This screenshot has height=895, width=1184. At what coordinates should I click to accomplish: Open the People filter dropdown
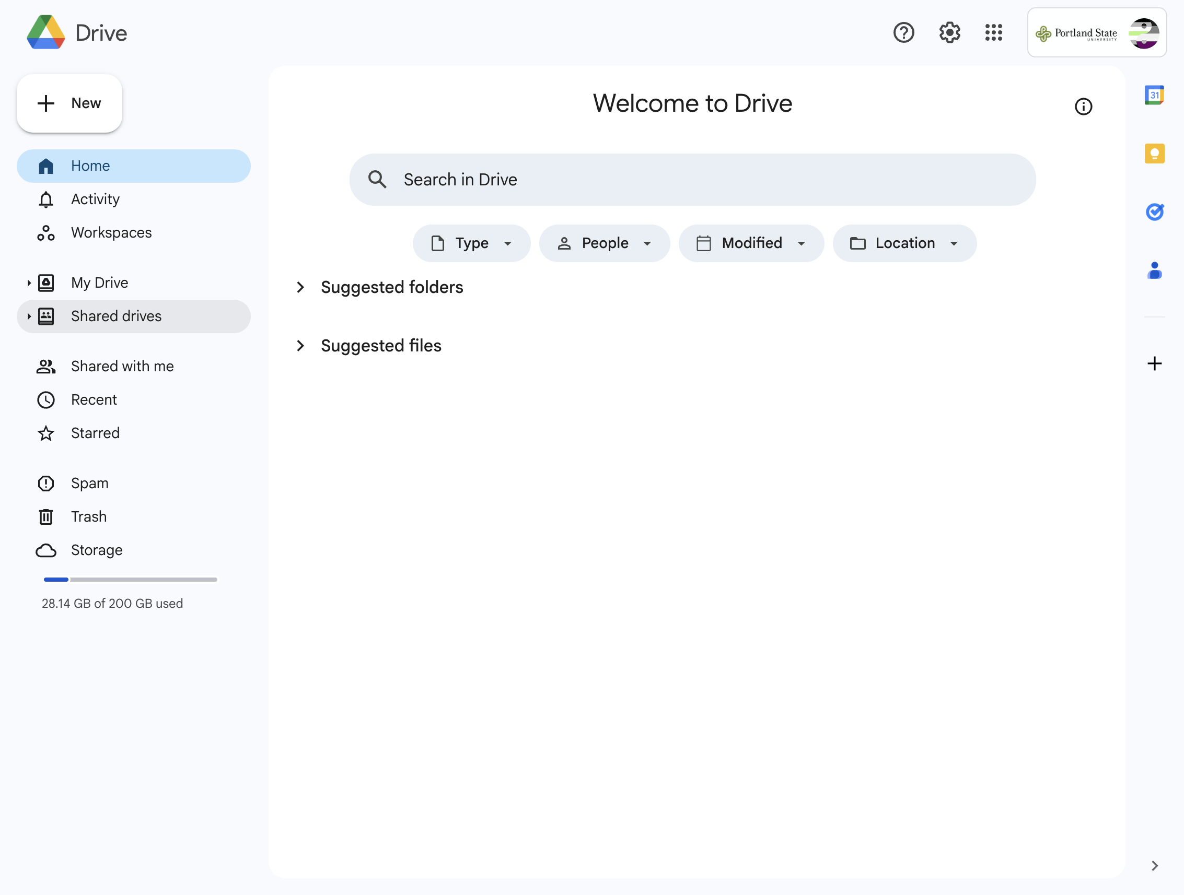605,243
